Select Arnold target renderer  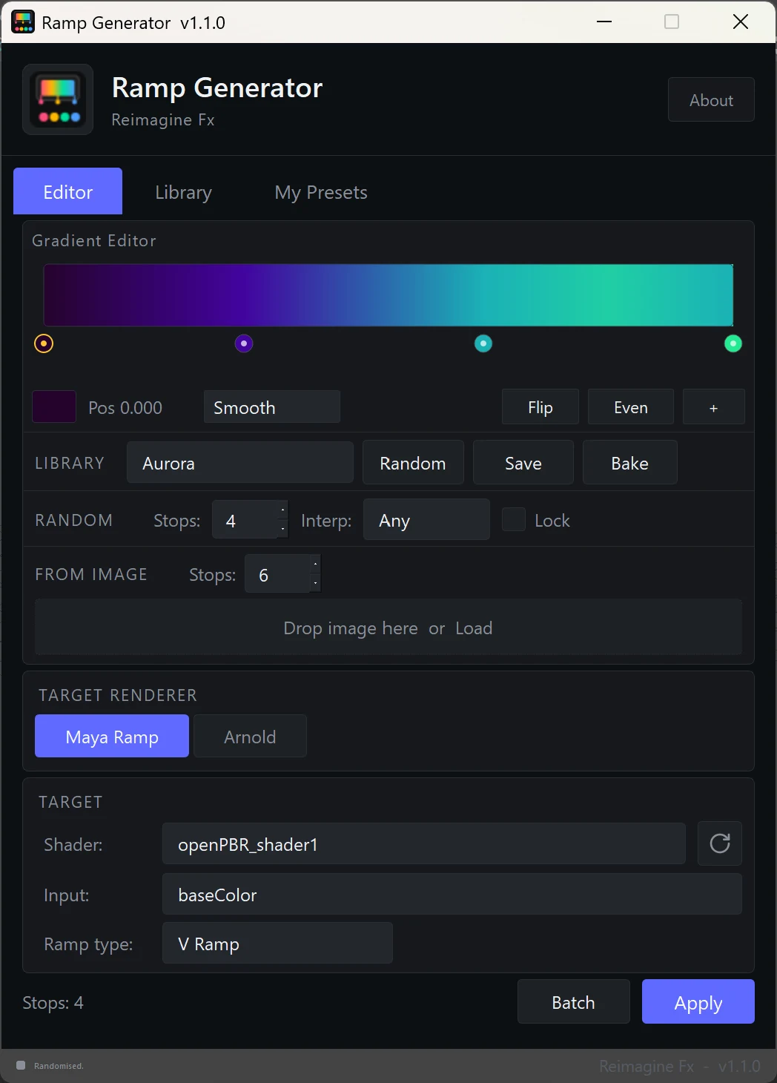point(250,736)
